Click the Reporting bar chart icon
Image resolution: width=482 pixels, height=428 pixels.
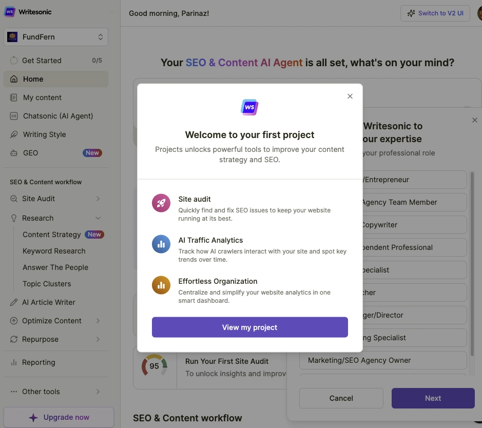click(13, 362)
